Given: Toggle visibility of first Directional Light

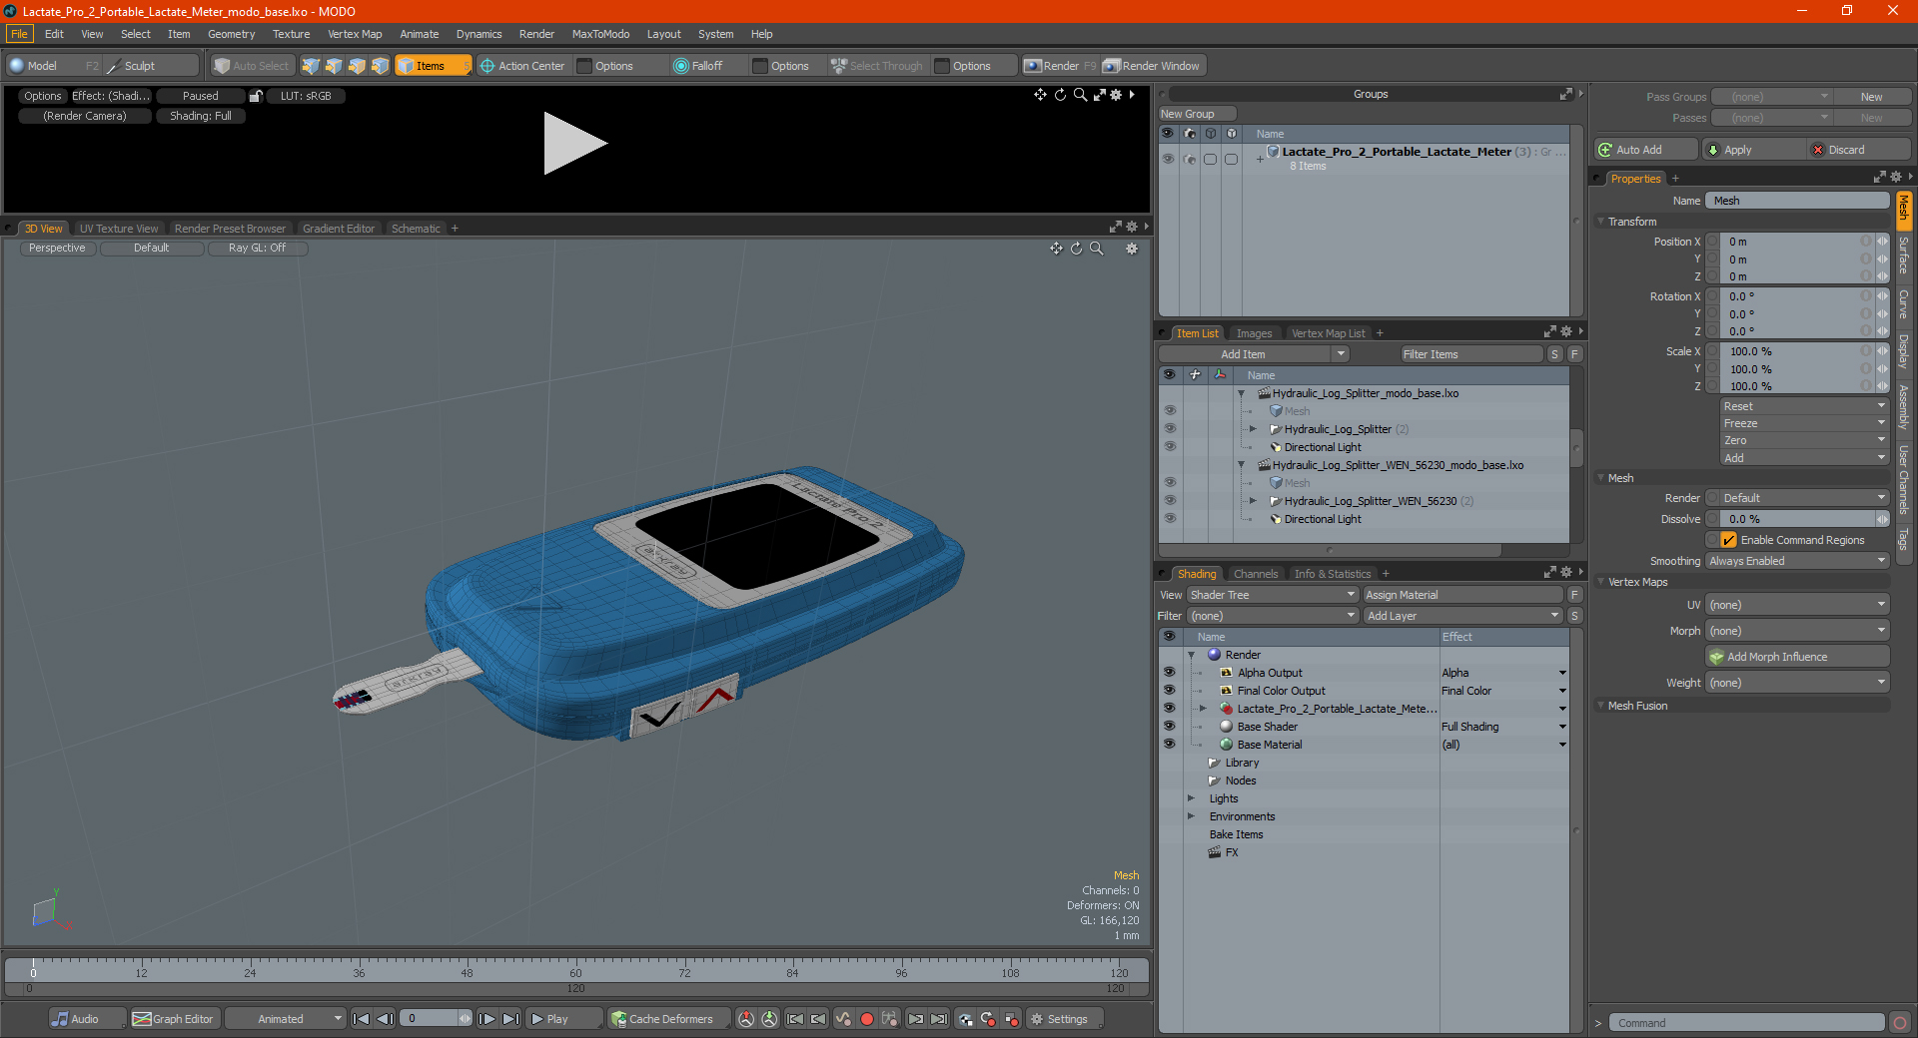Looking at the screenshot, I should (1170, 447).
